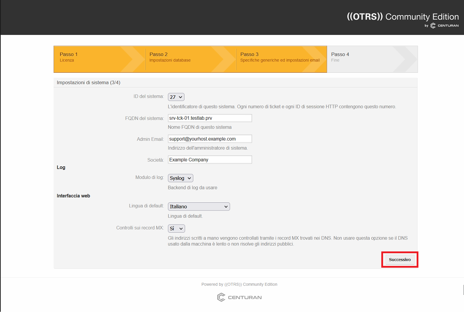Screen dimensions: 464x321
Task: Open the Controlli sui record MX dropdown
Action: click(176, 228)
